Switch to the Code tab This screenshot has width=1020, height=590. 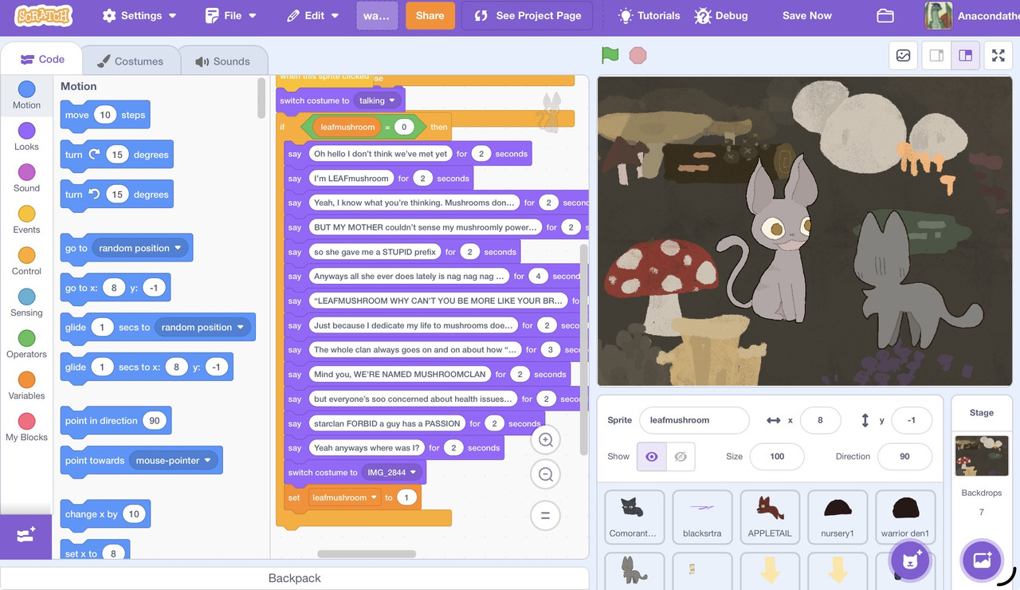point(42,59)
